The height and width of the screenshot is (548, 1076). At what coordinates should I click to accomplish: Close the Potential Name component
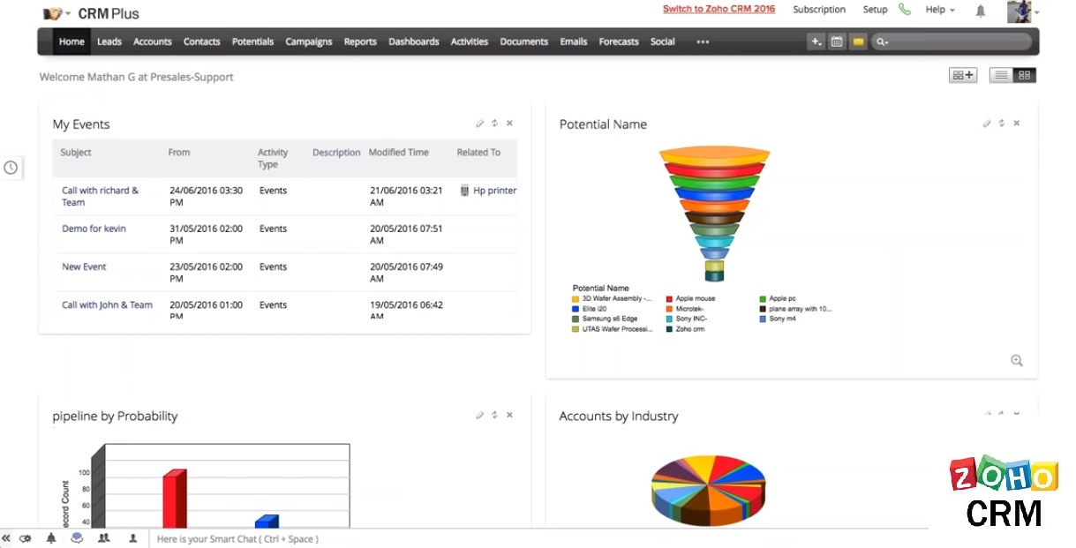tap(1017, 124)
